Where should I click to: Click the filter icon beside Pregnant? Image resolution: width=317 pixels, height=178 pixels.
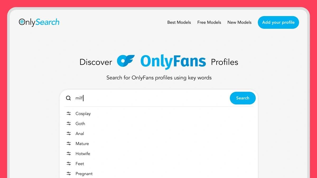[68, 174]
